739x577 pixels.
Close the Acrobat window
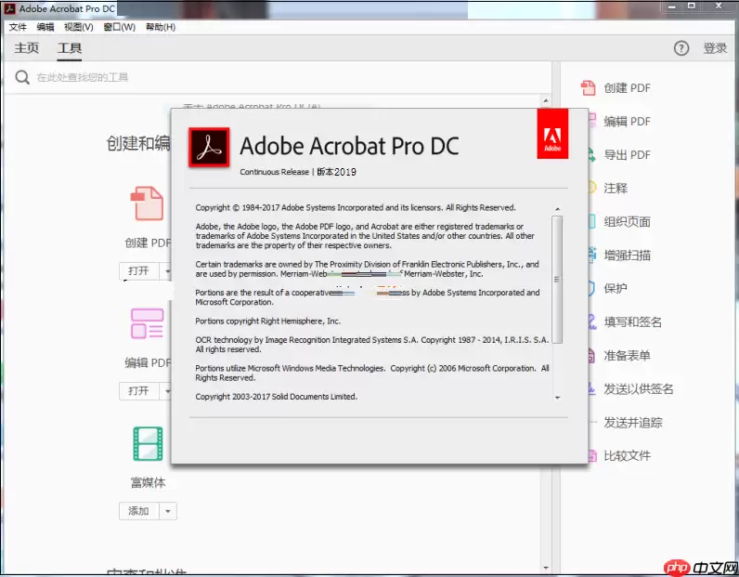coord(719,7)
